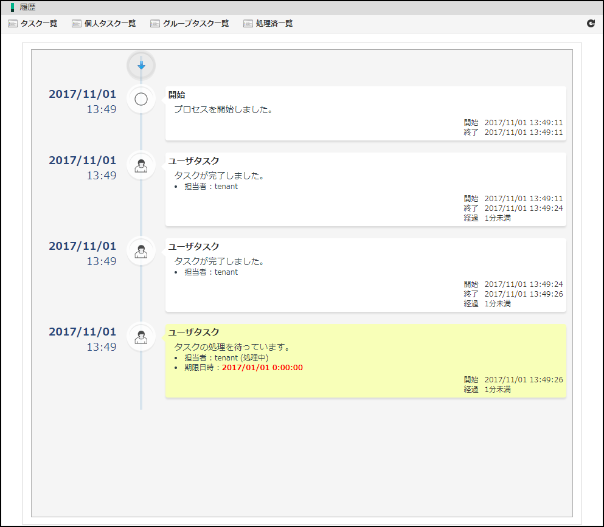Click the circle start-event timeline icon
Viewport: 604px width, 527px height.
[x=141, y=99]
